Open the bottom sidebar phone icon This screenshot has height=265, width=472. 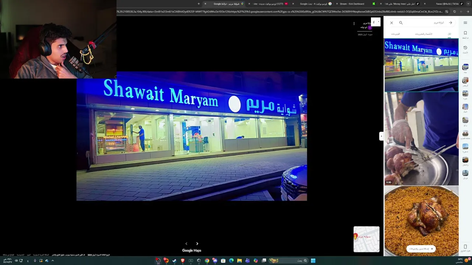click(x=465, y=247)
